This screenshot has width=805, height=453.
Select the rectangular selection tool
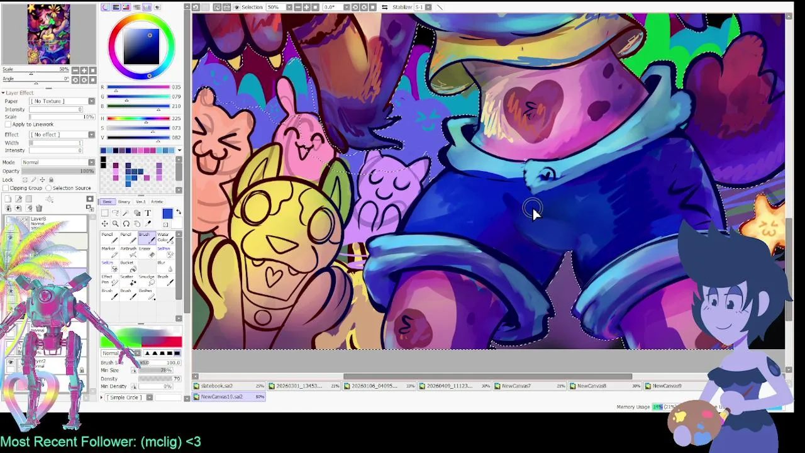tap(105, 213)
